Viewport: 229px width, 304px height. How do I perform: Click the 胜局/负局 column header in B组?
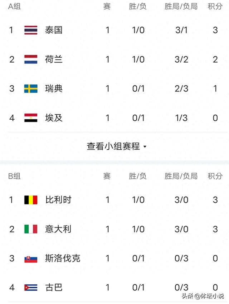[181, 176]
